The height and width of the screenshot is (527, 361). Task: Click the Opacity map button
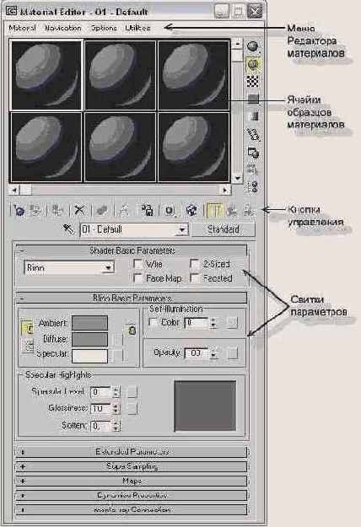[233, 353]
